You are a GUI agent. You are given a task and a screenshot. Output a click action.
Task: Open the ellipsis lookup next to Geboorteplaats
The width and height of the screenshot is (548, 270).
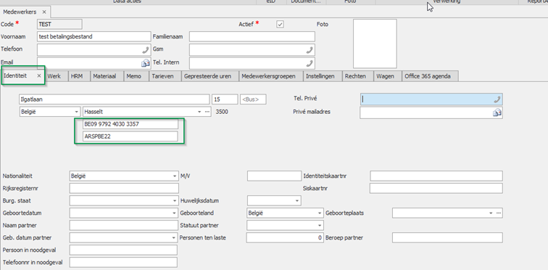(x=499, y=213)
